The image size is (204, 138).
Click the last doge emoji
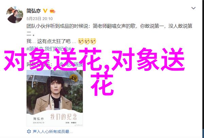93,41
